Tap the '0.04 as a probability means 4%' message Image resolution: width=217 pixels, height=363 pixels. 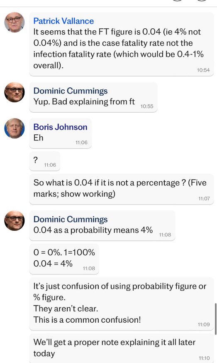coord(102,226)
